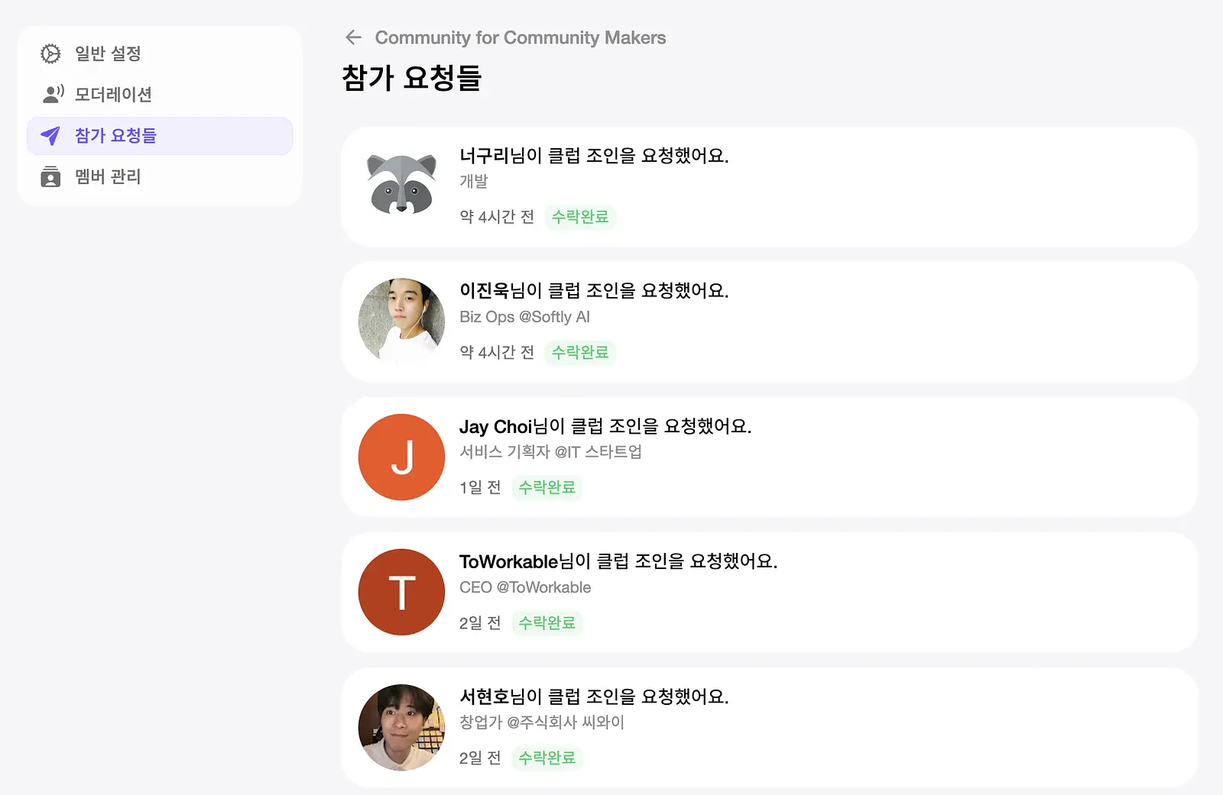Click 수락완료 badge on 너구리's request
Viewport: 1223px width, 795px height.
pos(580,217)
